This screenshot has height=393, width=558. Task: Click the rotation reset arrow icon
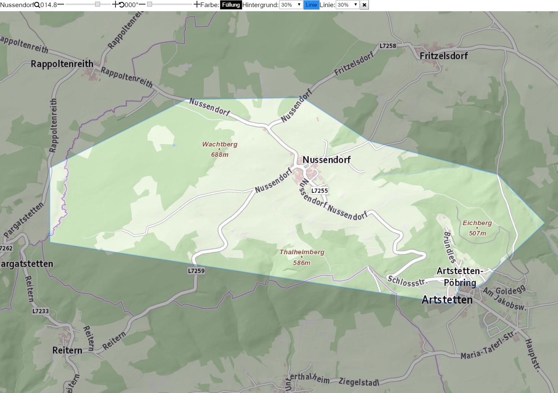(x=121, y=5)
